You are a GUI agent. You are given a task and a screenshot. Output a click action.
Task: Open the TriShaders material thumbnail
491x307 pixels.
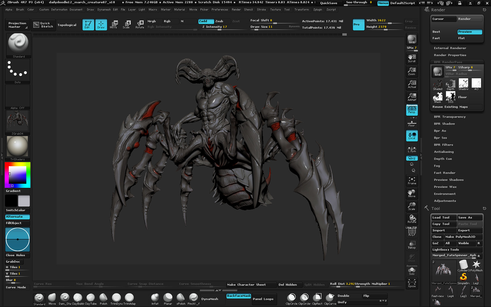click(x=18, y=148)
